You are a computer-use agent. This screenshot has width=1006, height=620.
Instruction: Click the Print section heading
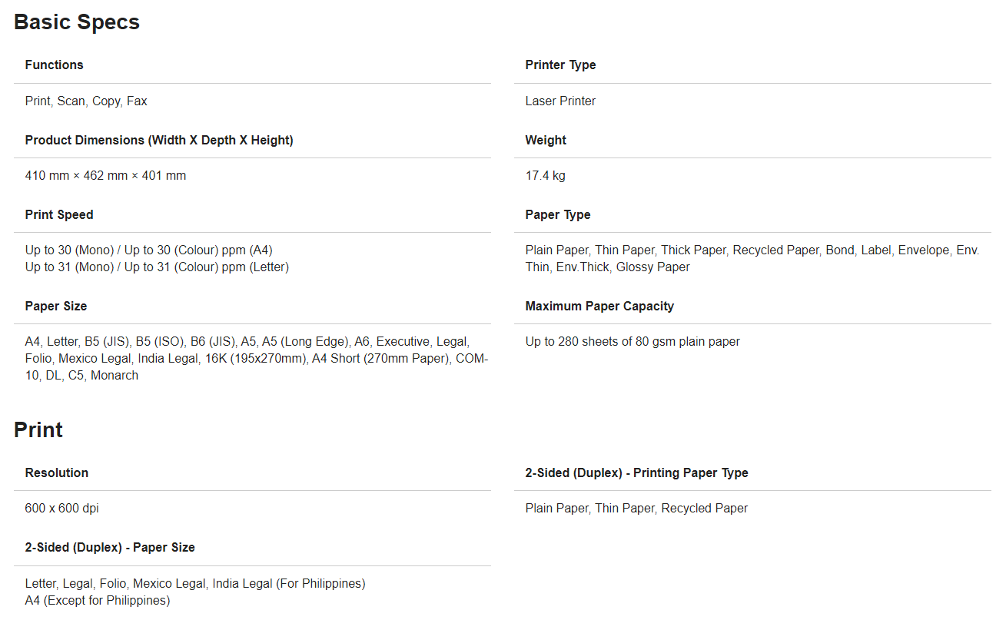click(38, 430)
